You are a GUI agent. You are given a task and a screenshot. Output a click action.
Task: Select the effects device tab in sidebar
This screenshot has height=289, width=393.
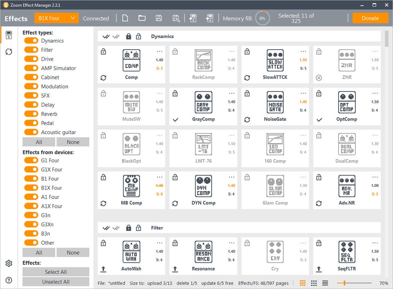9,35
